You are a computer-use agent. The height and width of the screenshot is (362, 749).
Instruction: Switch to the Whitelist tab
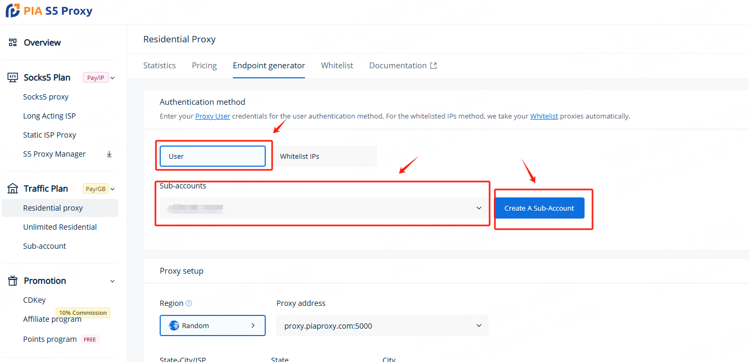337,66
